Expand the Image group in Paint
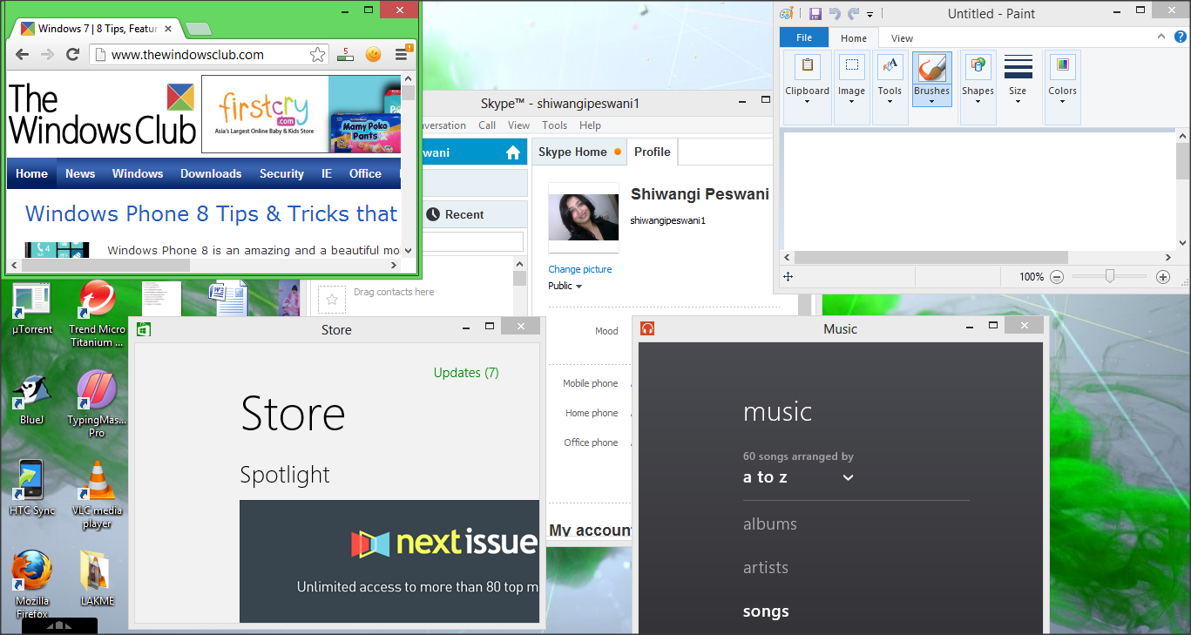The image size is (1191, 635). tap(851, 87)
